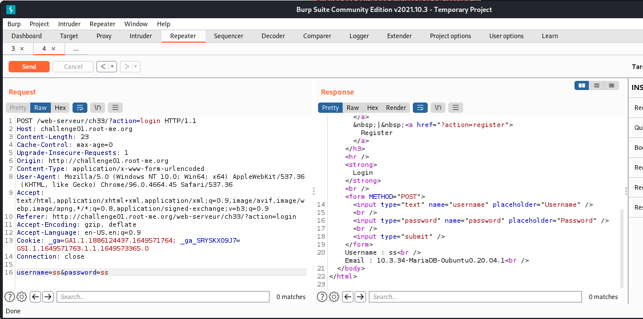
Task: Open back history dropdown arrow
Action: [x=112, y=66]
